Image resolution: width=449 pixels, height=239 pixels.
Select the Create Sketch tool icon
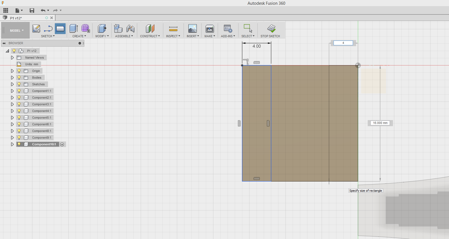[x=36, y=28]
